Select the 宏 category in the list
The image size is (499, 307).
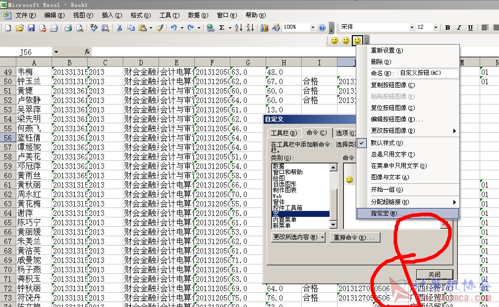(x=301, y=214)
